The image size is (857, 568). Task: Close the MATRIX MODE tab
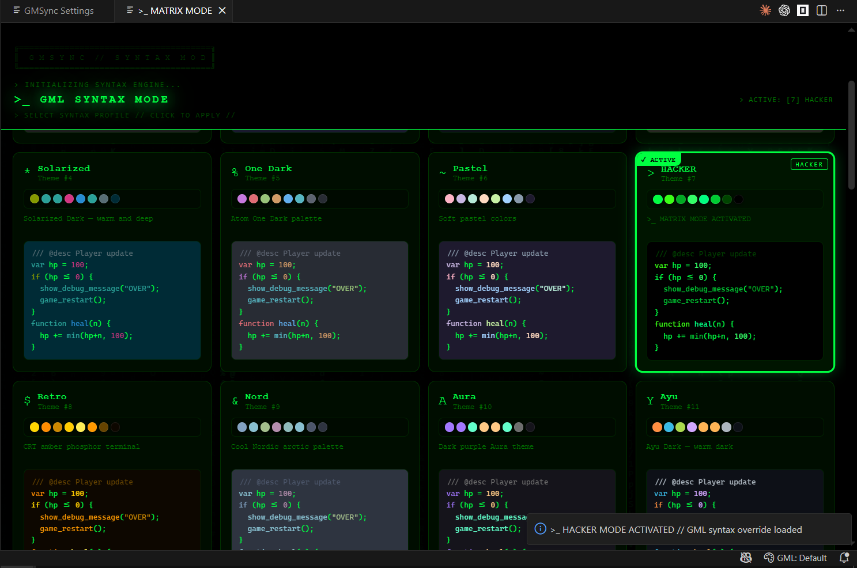(222, 11)
